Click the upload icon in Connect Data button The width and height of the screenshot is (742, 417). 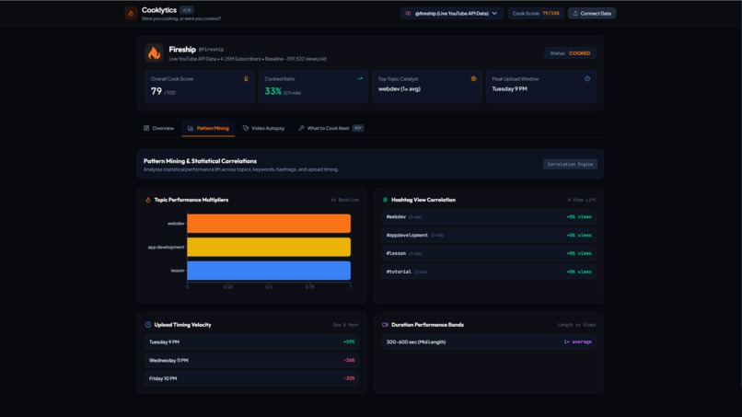point(575,13)
